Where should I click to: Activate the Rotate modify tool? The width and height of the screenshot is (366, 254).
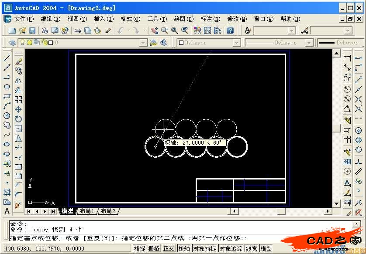pyautogui.click(x=18, y=119)
